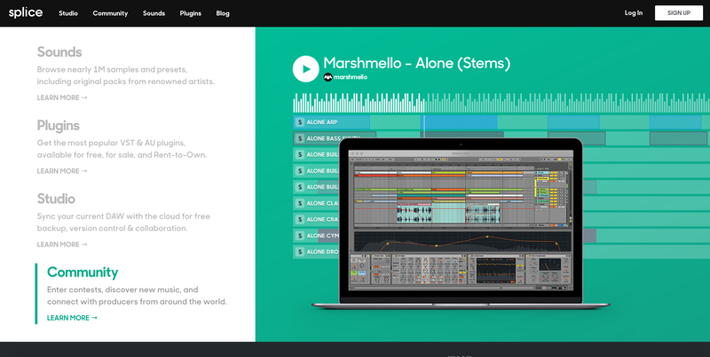Viewport: 710px width, 357px height.
Task: Click Learn More under Community section
Action: pos(72,318)
